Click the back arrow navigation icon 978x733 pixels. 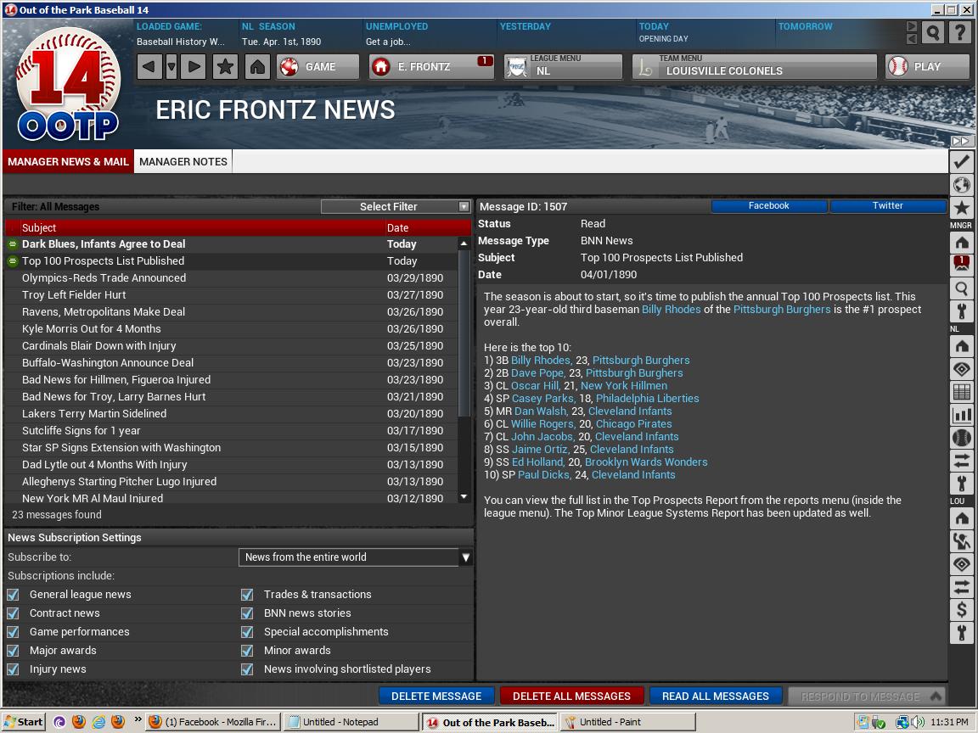[x=149, y=67]
